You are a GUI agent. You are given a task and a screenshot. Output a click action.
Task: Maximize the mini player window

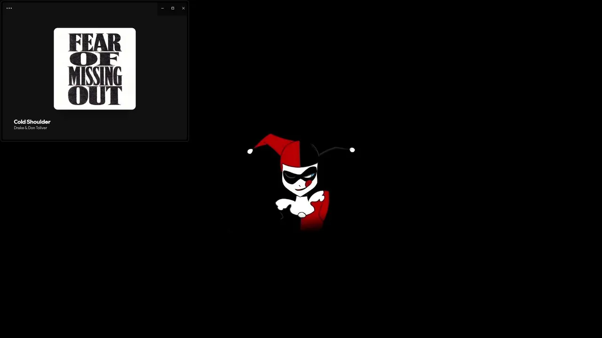[x=173, y=8]
